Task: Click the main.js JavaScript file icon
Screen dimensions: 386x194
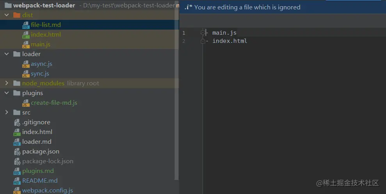Action: 26,45
